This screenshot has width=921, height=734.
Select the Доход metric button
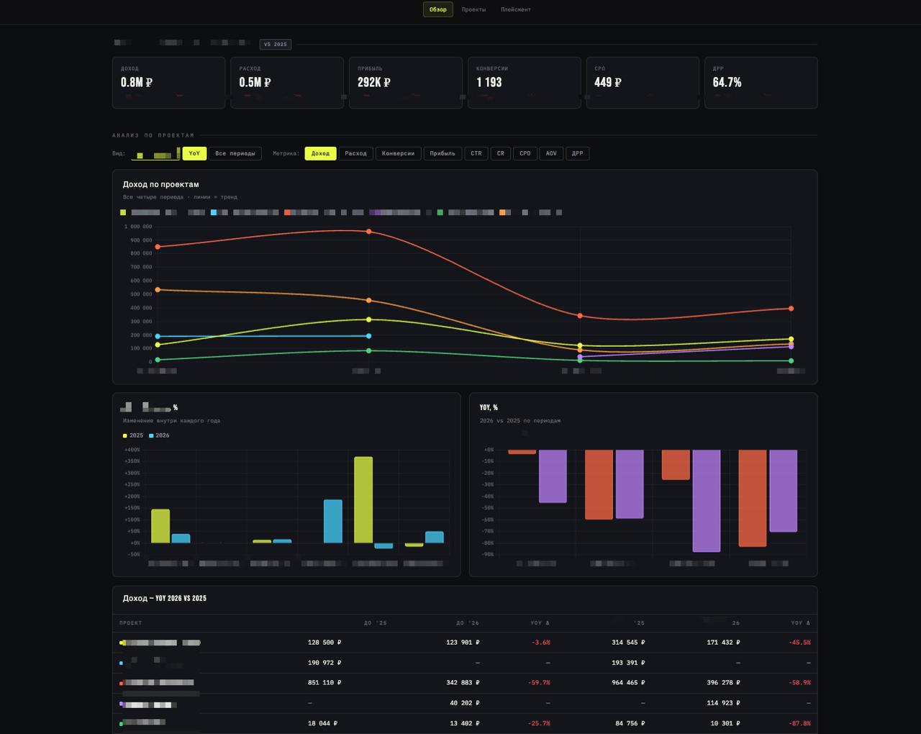[x=320, y=153]
